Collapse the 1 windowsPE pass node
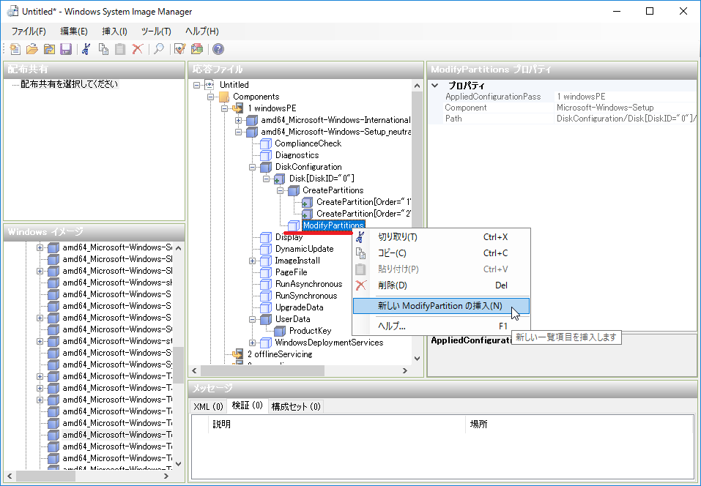This screenshot has height=486, width=701. tap(224, 108)
